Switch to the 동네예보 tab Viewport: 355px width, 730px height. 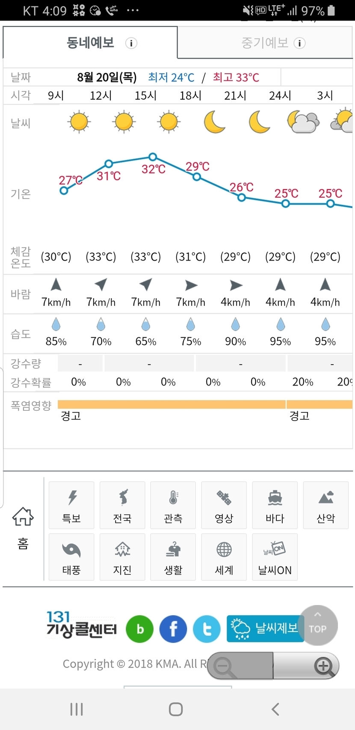tap(90, 43)
